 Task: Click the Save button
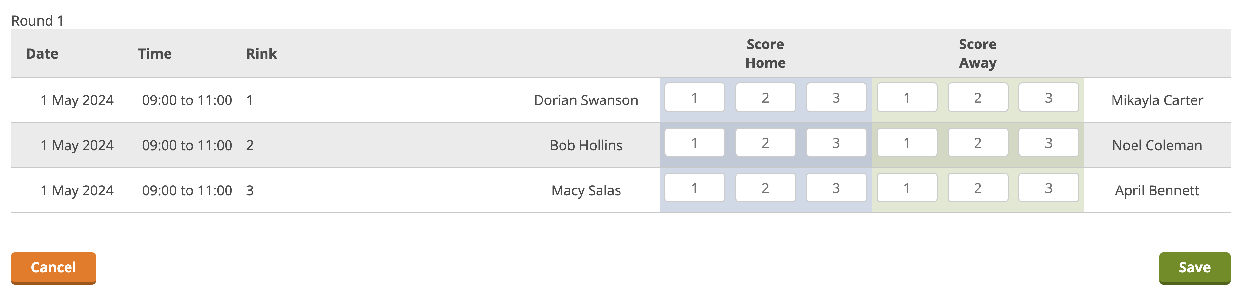pyautogui.click(x=1194, y=267)
